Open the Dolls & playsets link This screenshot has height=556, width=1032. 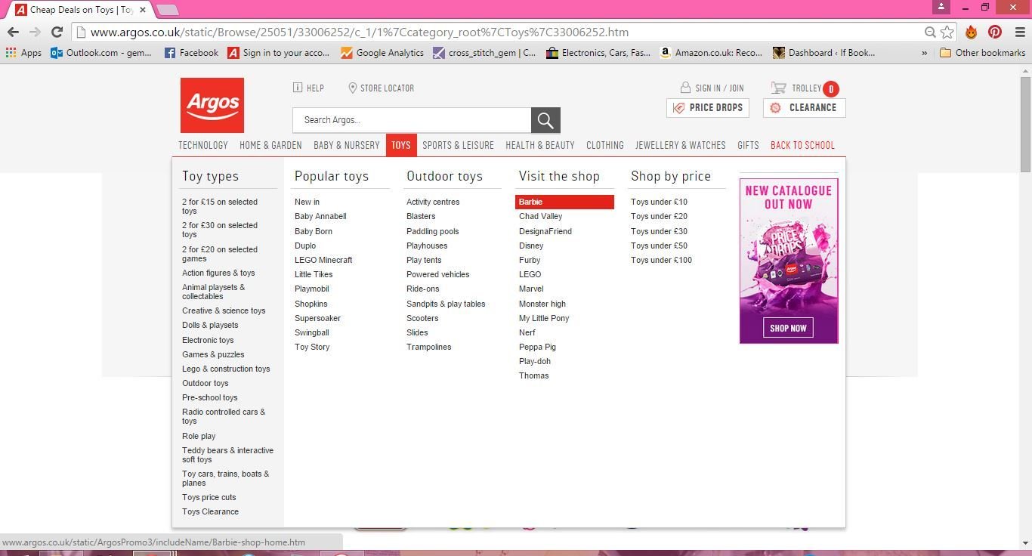click(210, 325)
